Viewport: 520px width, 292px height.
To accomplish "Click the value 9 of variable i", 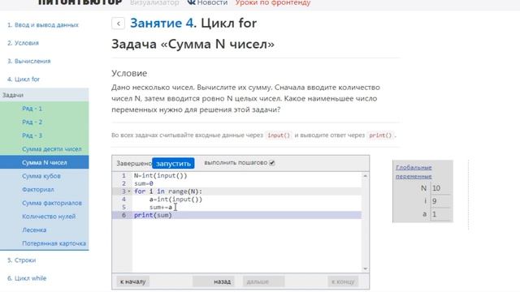I will point(435,201).
